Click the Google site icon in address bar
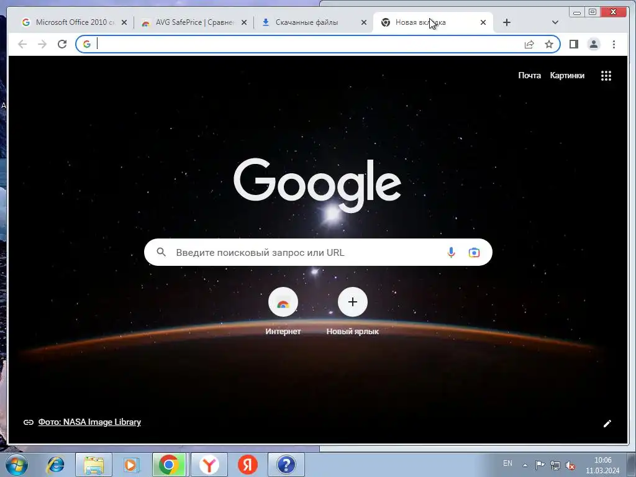Screen dimensions: 636x477 (x=87, y=44)
